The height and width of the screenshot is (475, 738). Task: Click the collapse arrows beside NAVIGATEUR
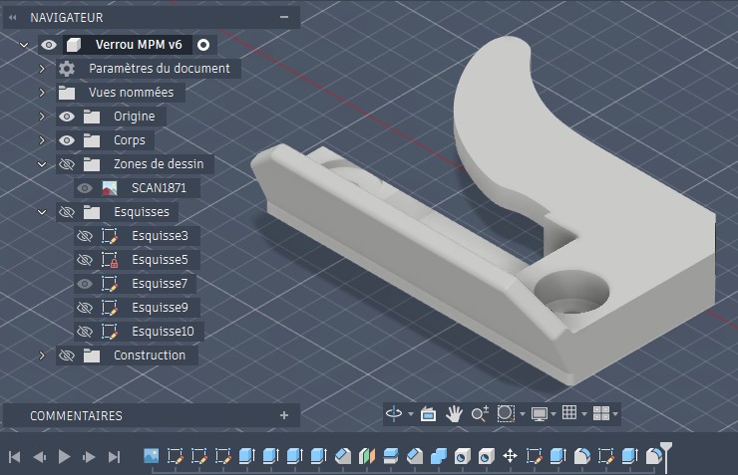point(13,18)
